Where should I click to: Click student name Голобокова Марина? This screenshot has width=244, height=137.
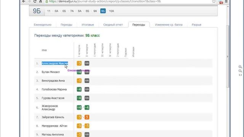(x=54, y=89)
